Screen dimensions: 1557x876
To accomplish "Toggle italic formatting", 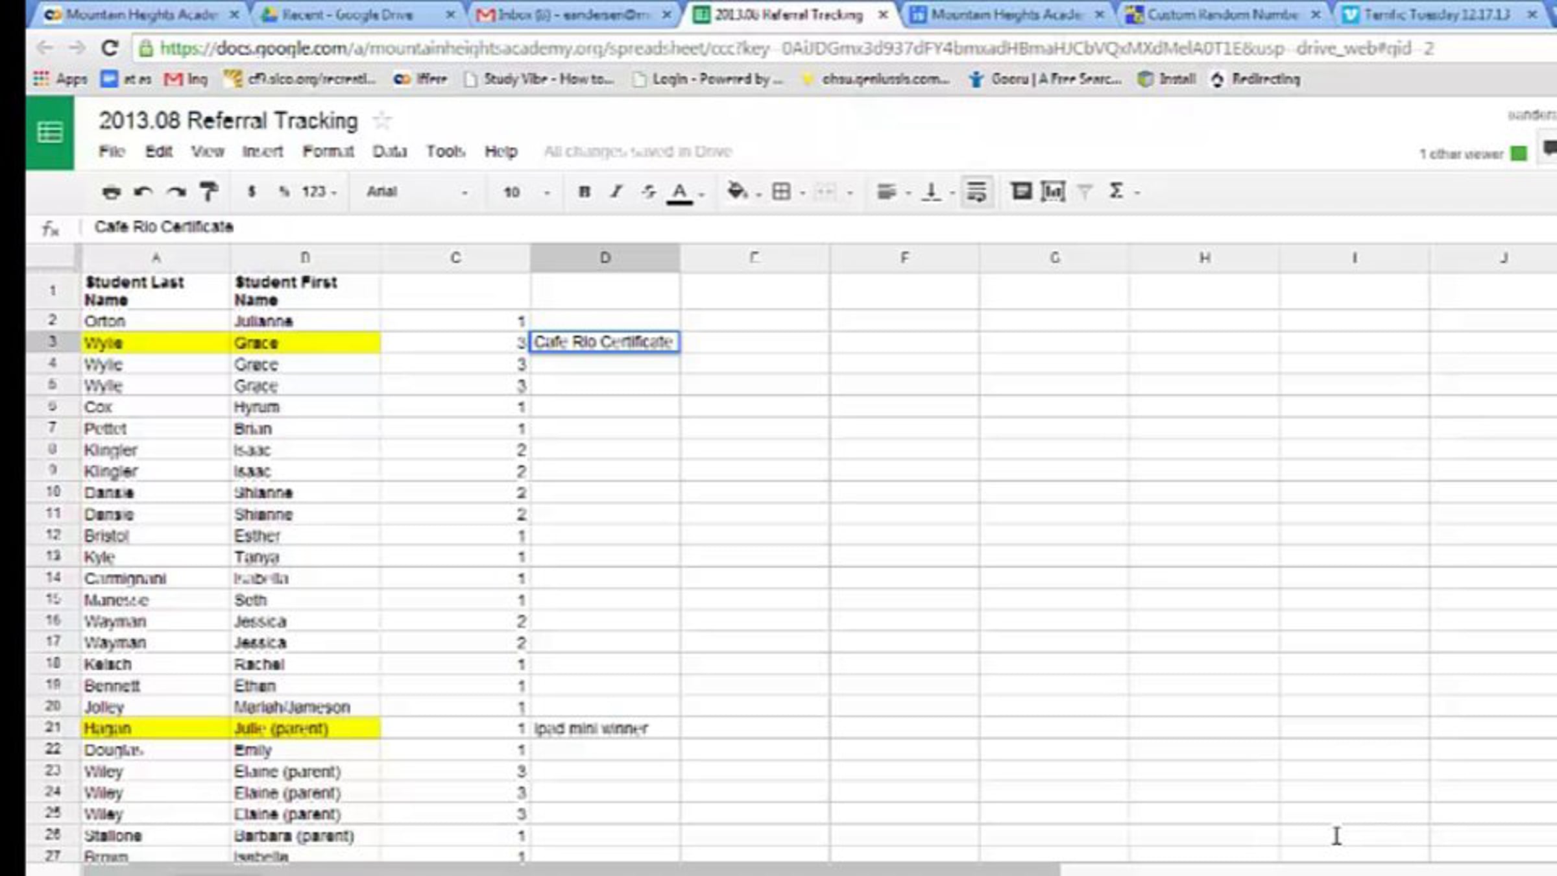I will coord(616,192).
